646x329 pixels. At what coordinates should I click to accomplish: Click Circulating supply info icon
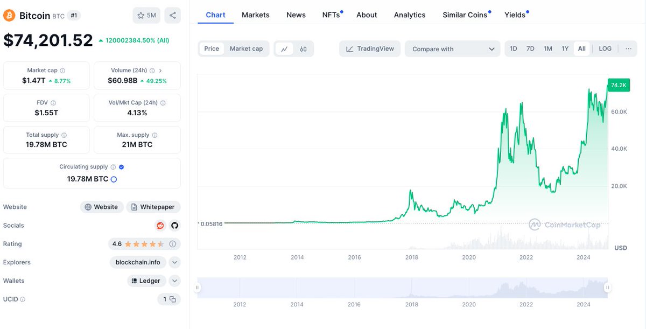click(113, 167)
